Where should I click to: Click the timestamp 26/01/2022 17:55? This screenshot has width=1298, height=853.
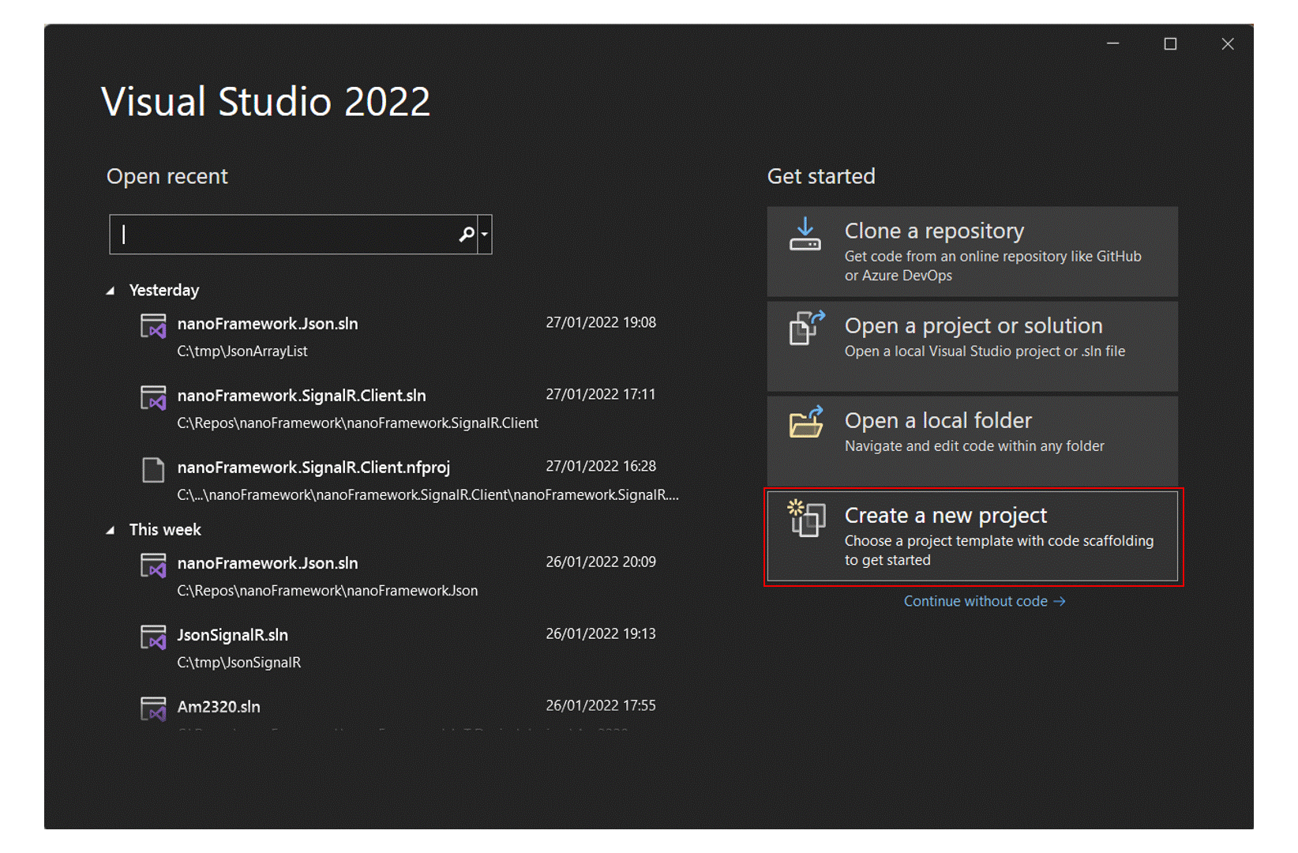(x=601, y=705)
